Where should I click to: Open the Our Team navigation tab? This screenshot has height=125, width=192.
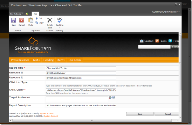(75, 60)
